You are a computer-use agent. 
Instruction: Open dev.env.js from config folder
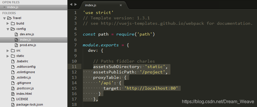[x=27, y=34]
